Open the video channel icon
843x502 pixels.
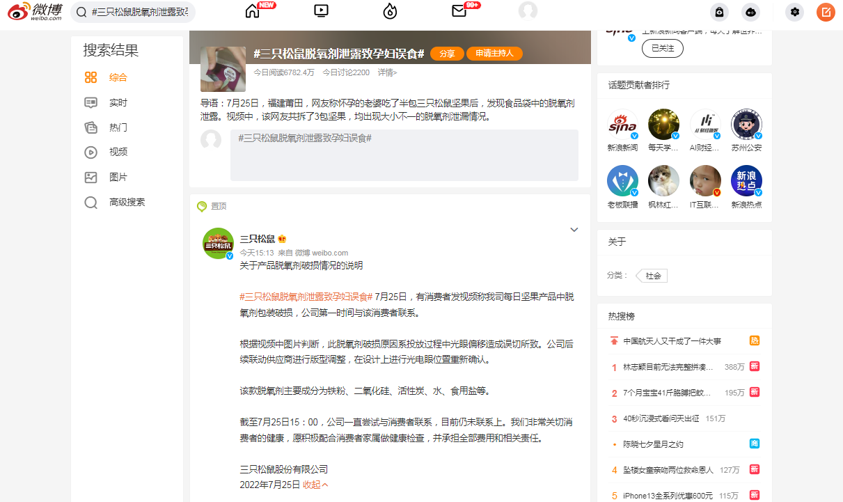tap(321, 11)
